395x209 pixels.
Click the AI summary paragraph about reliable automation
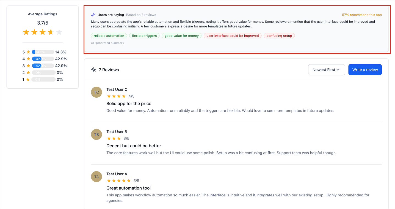(233, 24)
